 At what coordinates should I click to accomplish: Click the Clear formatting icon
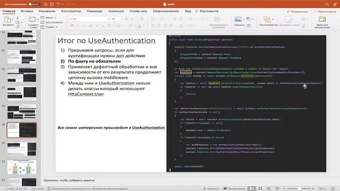point(142,19)
